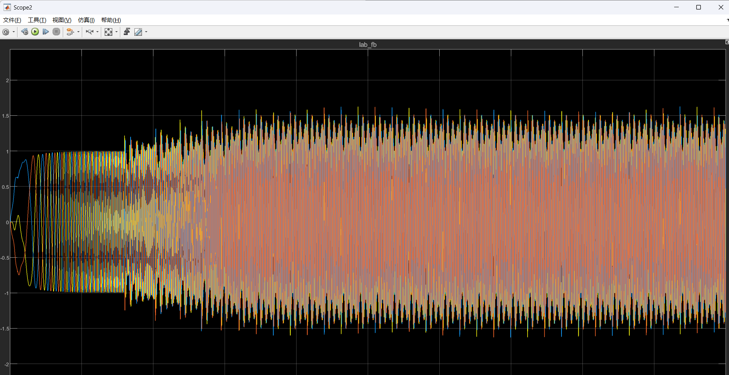729x375 pixels.
Task: Click the scale axes limits icon
Action: click(108, 32)
